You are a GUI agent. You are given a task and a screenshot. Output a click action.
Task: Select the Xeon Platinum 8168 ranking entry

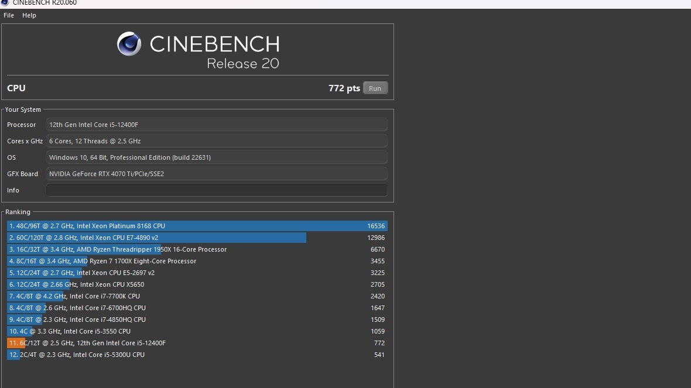tap(197, 226)
